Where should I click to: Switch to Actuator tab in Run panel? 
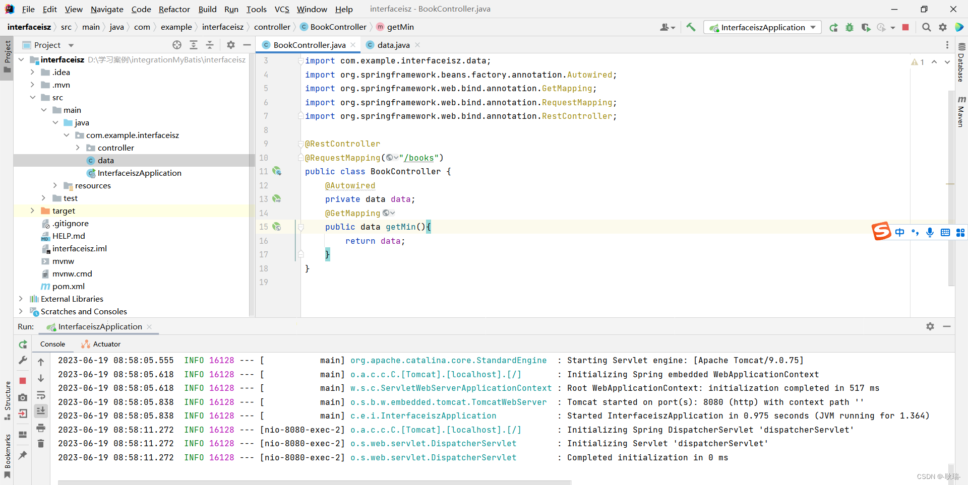[x=101, y=344]
